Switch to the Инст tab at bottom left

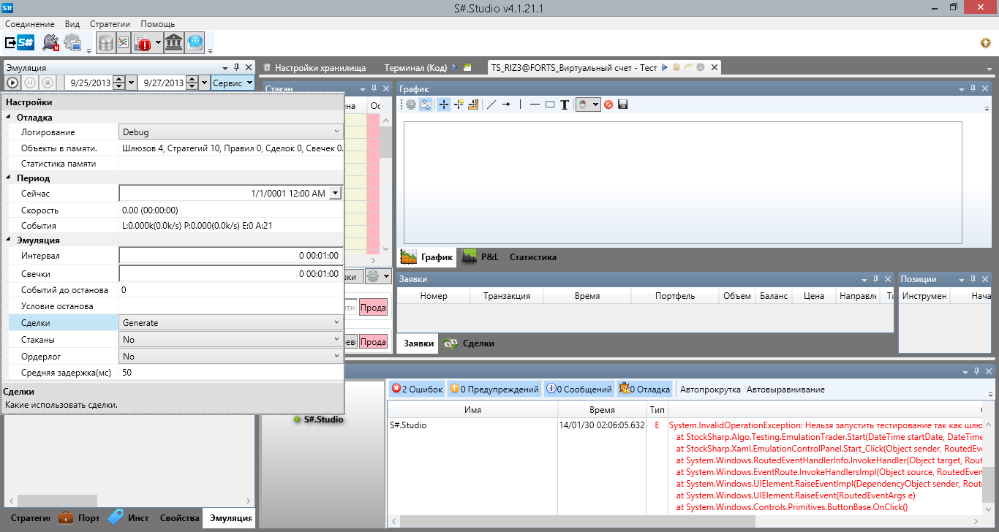pos(129,518)
